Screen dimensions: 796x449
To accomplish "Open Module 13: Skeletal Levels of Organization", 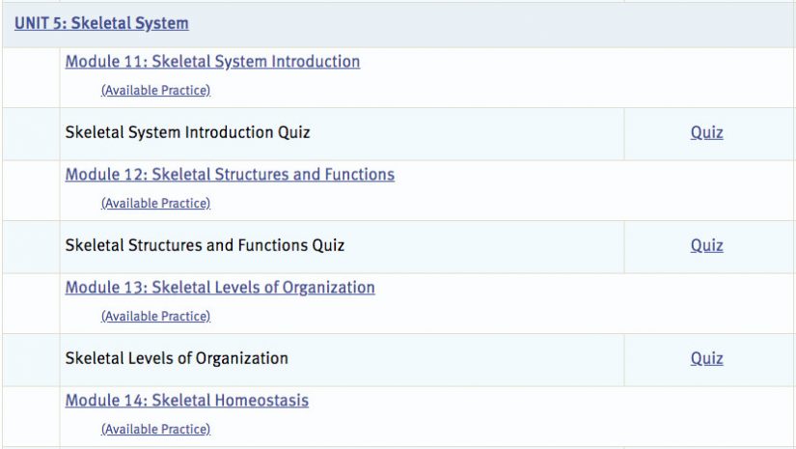I will pyautogui.click(x=220, y=288).
